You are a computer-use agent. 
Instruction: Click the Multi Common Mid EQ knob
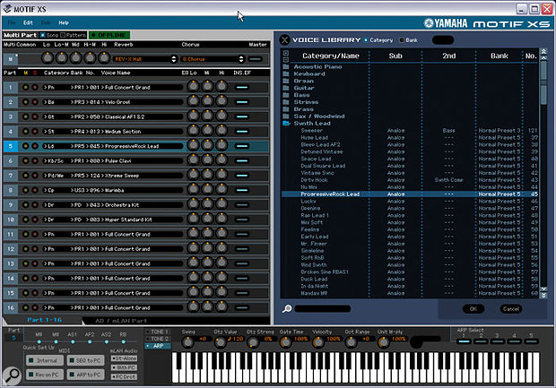coord(75,58)
